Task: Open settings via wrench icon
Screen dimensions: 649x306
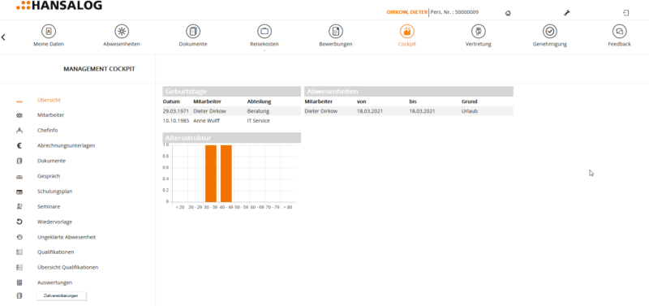Action: click(x=567, y=13)
